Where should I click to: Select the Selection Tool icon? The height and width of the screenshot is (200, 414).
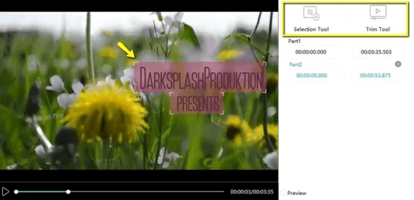311,14
